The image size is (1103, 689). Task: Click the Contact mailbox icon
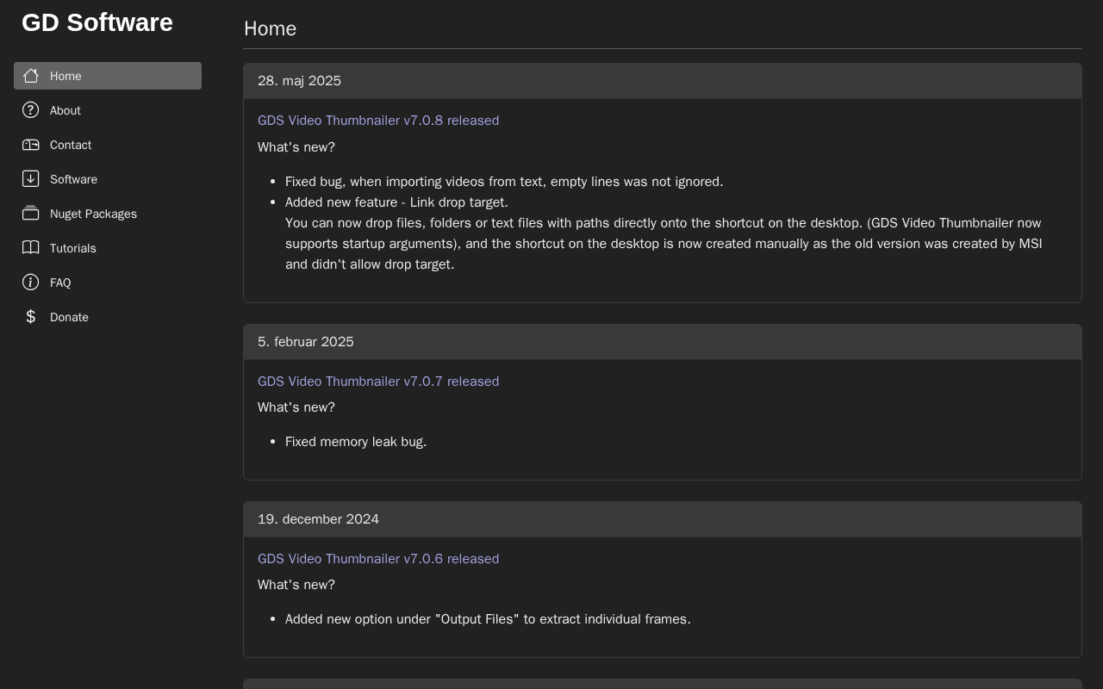click(31, 145)
